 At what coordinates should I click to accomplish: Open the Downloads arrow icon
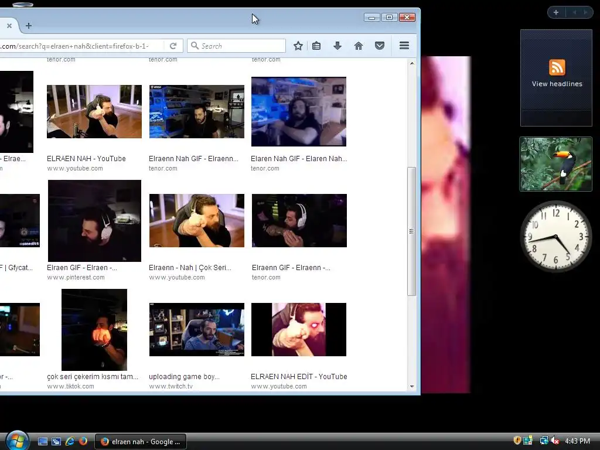337,46
